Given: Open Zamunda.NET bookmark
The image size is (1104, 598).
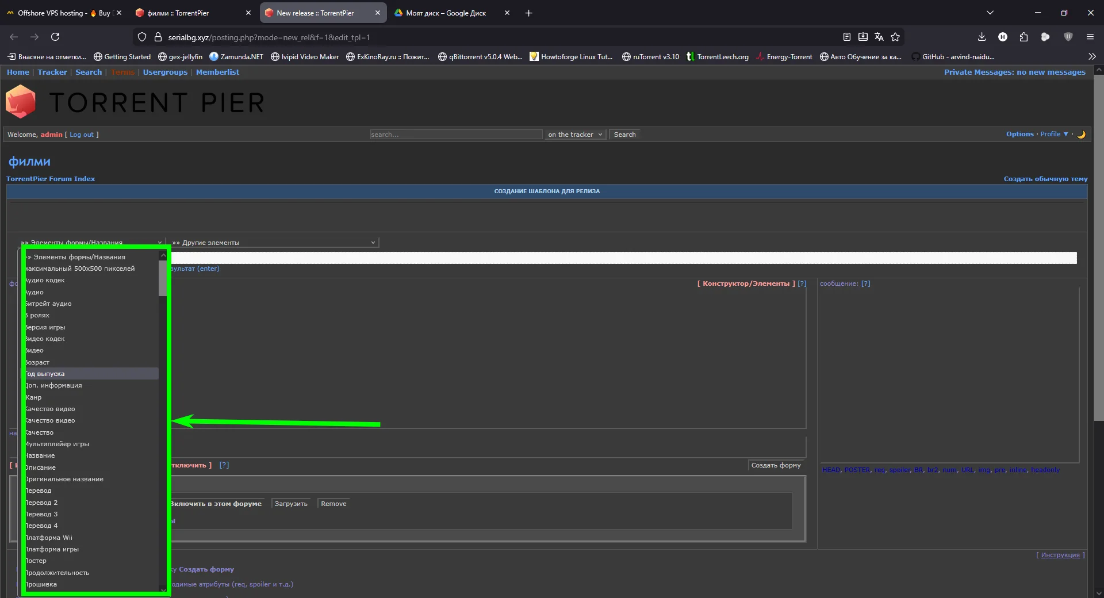Looking at the screenshot, I should click(236, 56).
